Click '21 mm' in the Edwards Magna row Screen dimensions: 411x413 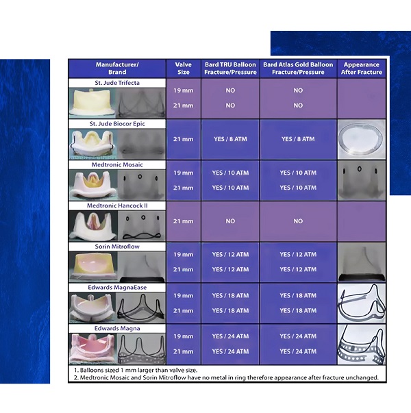point(184,351)
